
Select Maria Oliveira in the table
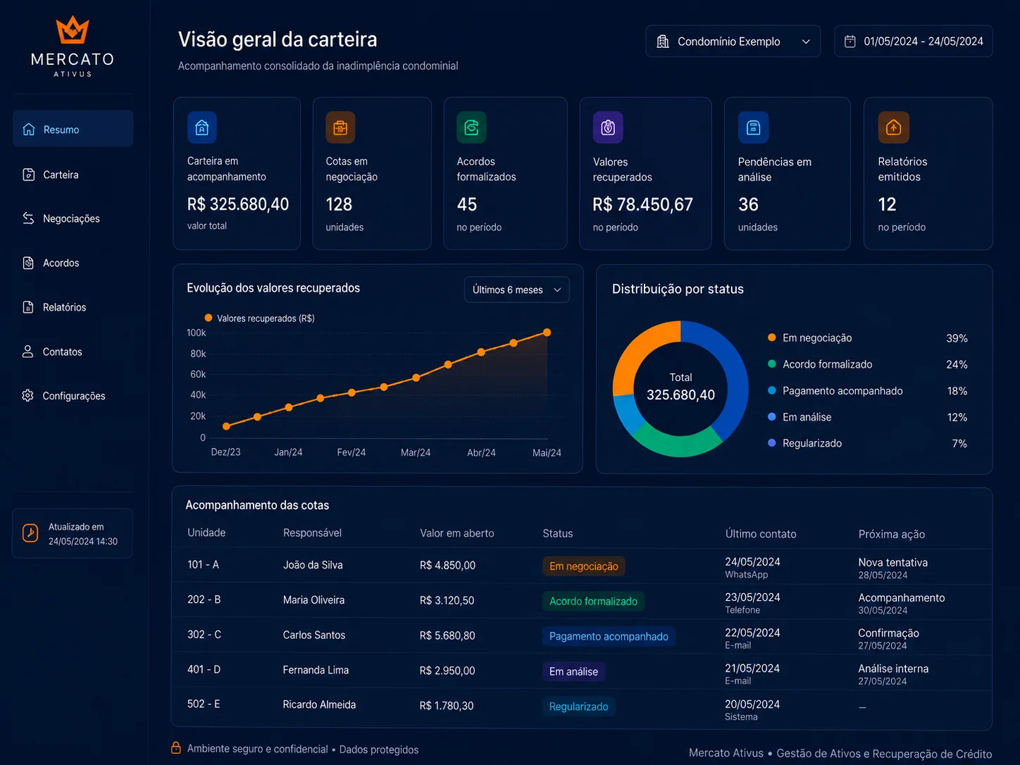tap(313, 600)
